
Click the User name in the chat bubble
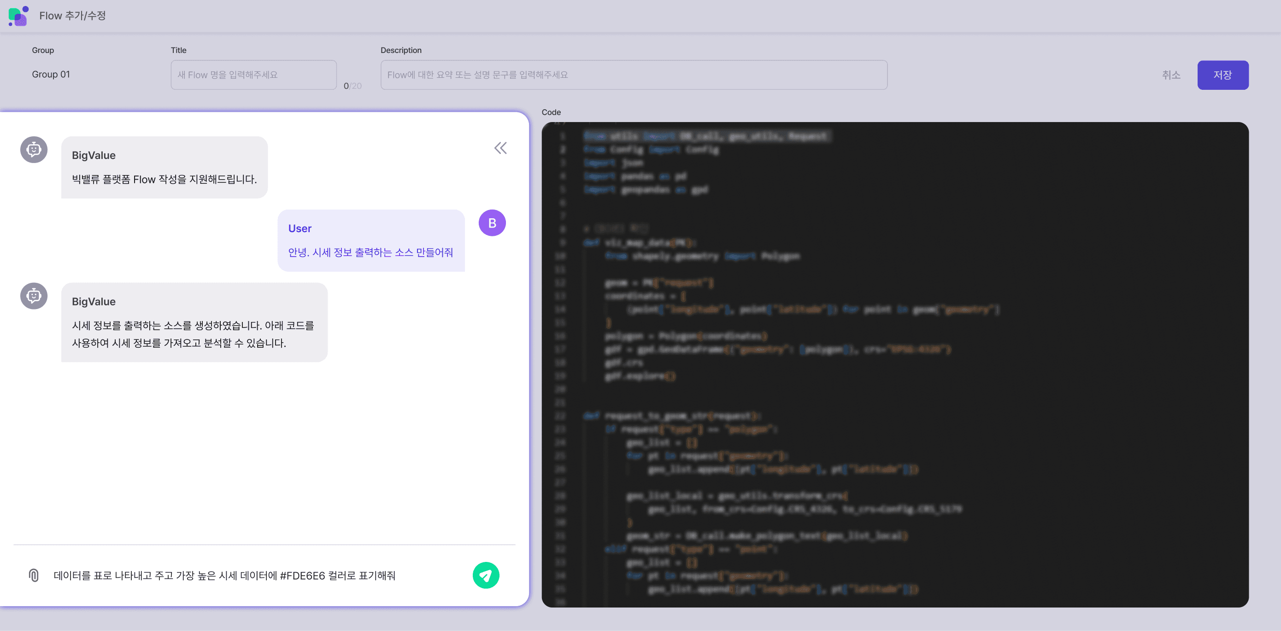pyautogui.click(x=300, y=228)
